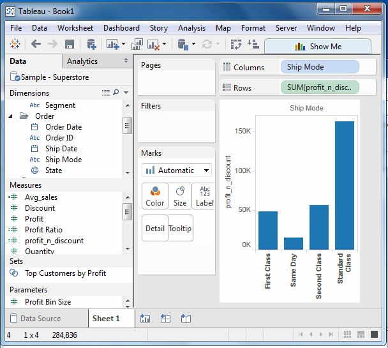The width and height of the screenshot is (388, 348).
Task: Click the Clear Sheet icon
Action: click(154, 44)
